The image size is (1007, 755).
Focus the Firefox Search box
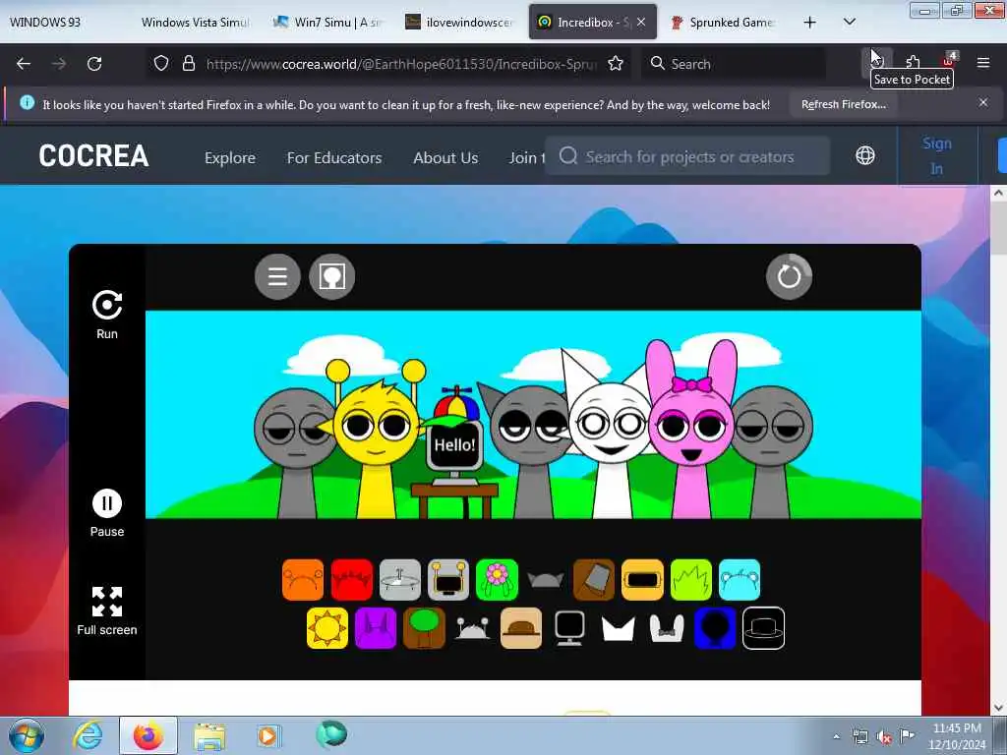click(734, 64)
